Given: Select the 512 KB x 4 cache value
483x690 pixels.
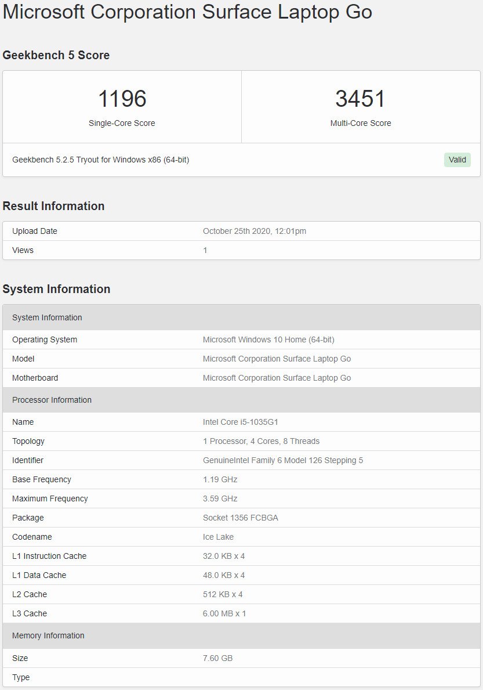Looking at the screenshot, I should pos(223,594).
